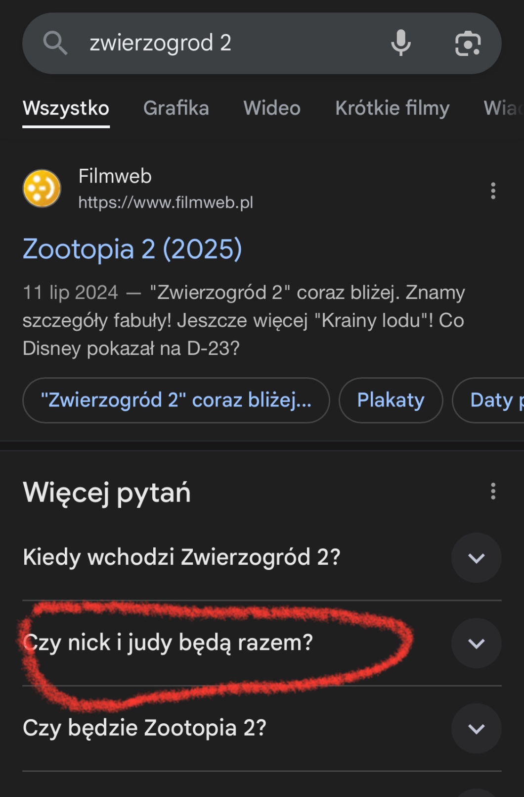Select the Wszystko tab
Screen dimensions: 524x797
click(66, 108)
